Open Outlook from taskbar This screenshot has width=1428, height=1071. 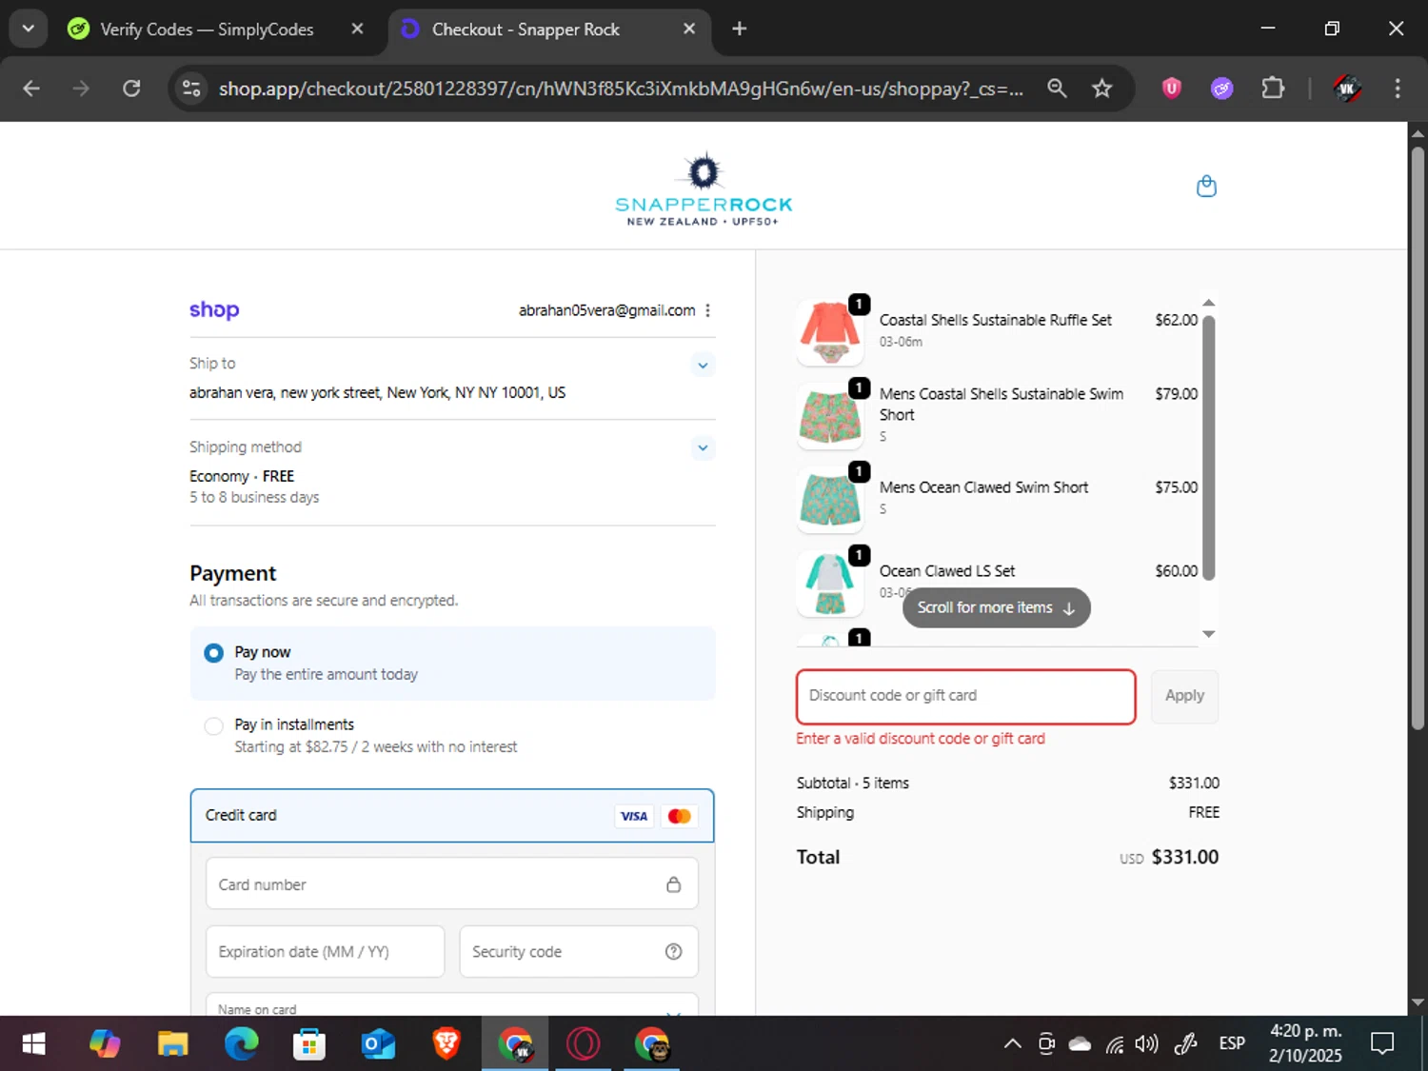(378, 1044)
